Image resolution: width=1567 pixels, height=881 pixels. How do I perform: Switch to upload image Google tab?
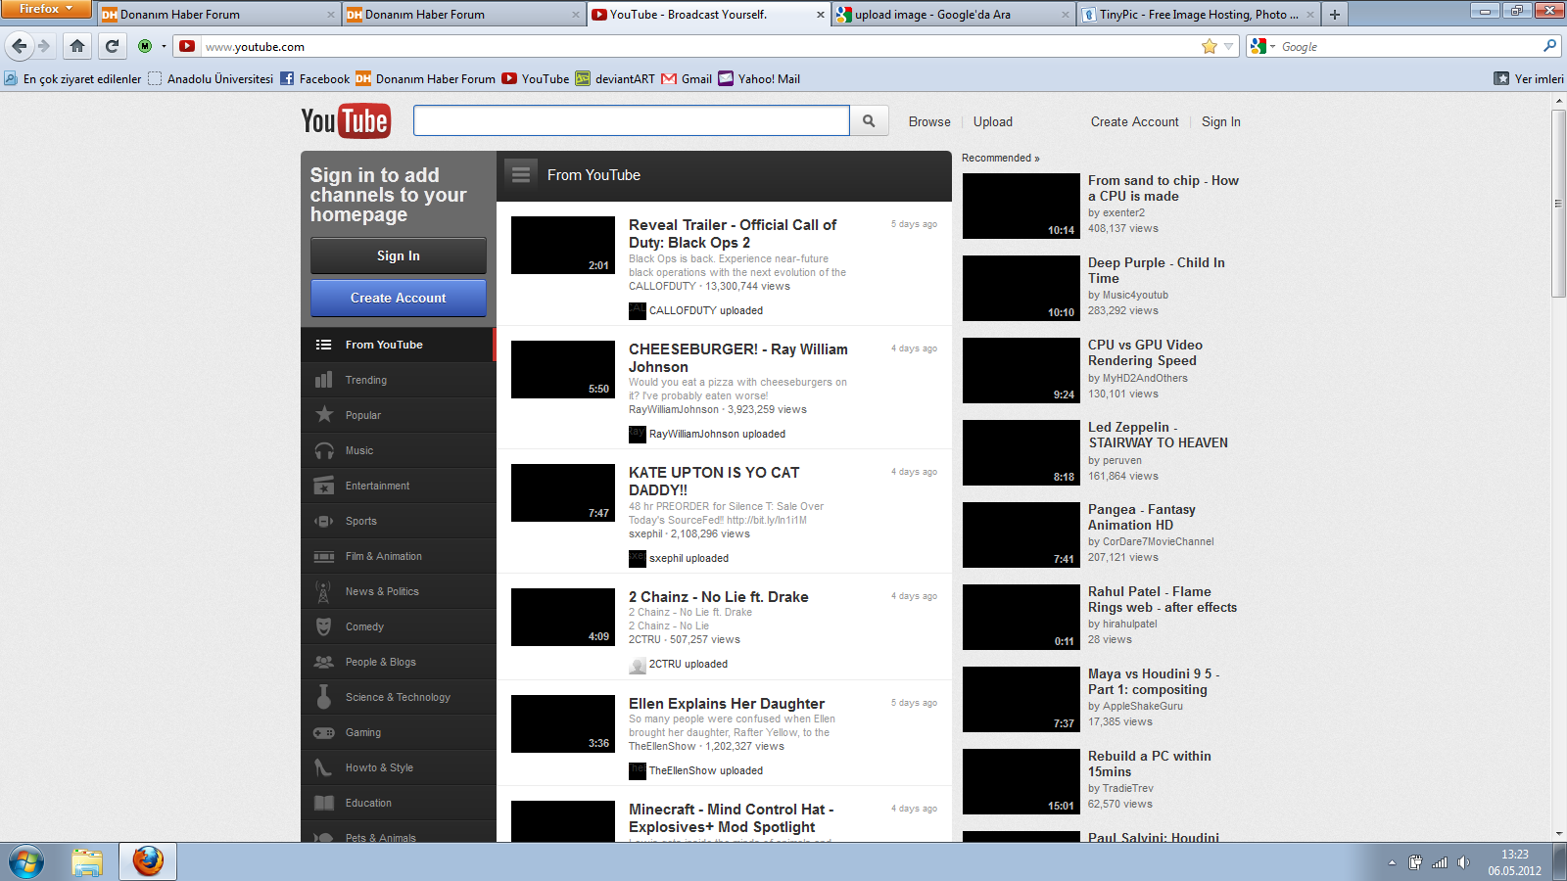pyautogui.click(x=952, y=15)
